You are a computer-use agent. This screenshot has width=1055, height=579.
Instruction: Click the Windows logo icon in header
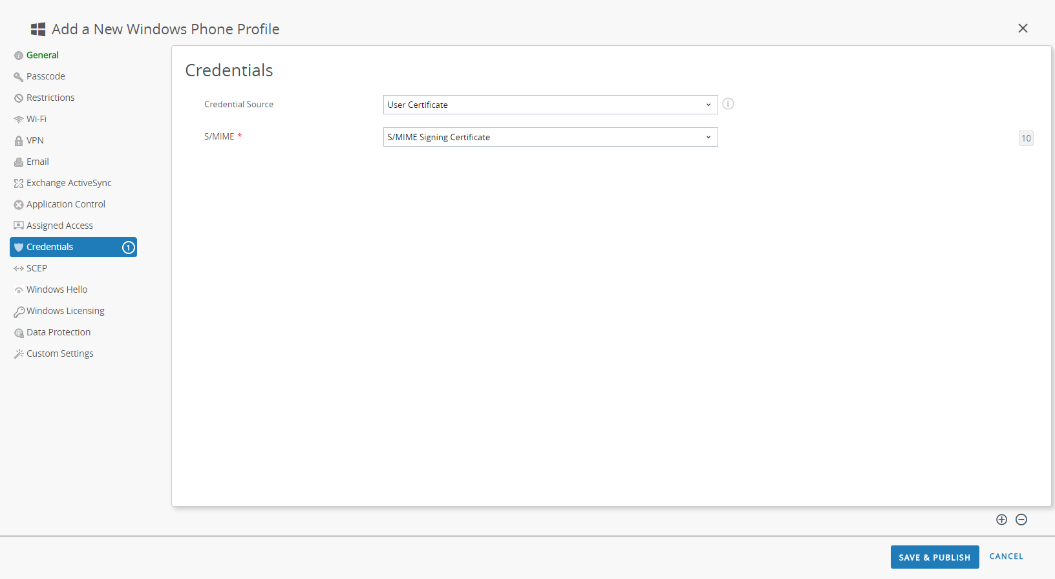tap(38, 29)
